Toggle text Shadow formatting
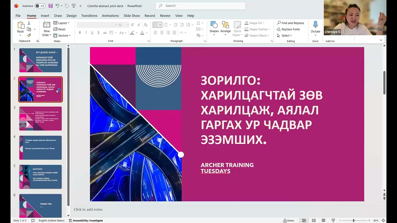The image size is (397, 223). coord(98,33)
